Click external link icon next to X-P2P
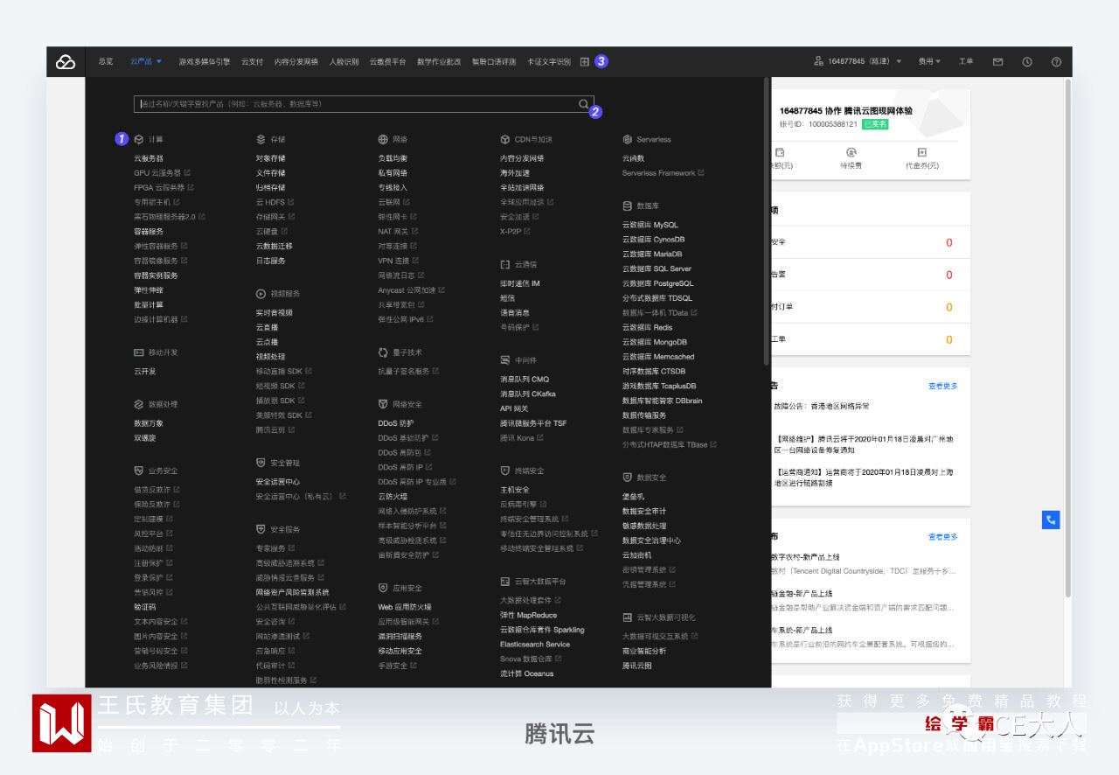This screenshot has height=775, width=1119. pos(527,231)
